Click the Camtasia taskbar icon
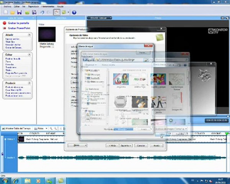The height and width of the screenshot is (184, 230). (x=61, y=181)
